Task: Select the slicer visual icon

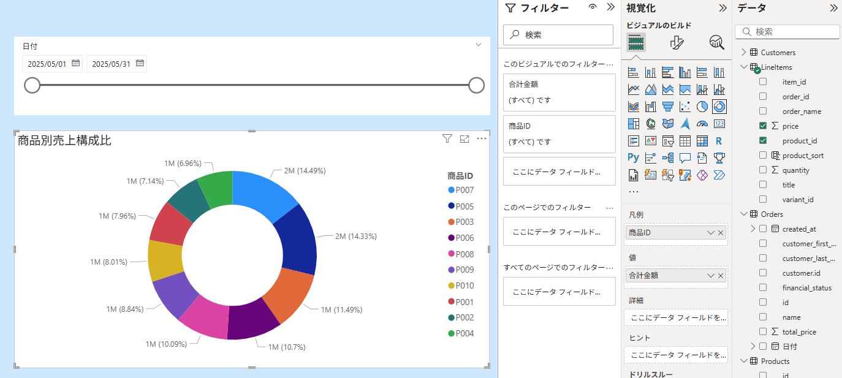Action: [668, 141]
